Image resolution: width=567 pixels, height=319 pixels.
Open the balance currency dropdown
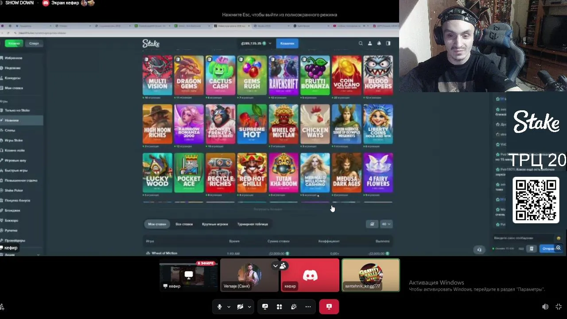coord(256,43)
